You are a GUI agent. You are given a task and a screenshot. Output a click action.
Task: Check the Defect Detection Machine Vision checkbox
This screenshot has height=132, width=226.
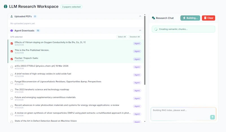coord(12,122)
